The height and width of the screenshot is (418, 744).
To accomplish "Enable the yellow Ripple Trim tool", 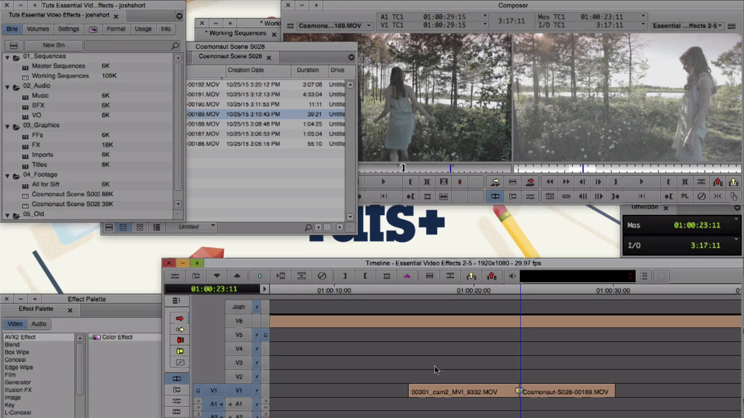I will pos(180,351).
